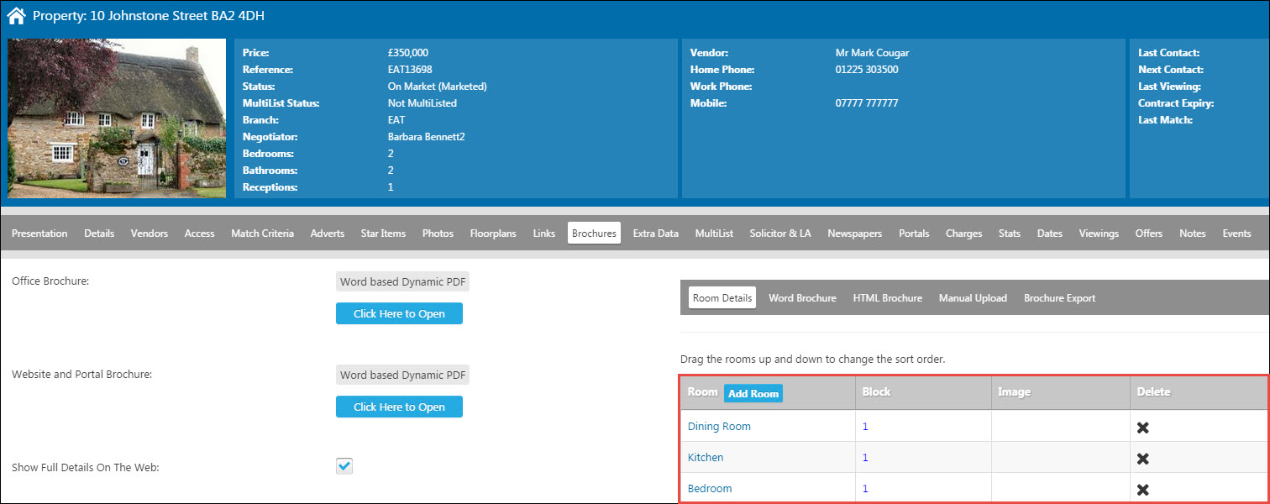The width and height of the screenshot is (1270, 504).
Task: Open the Website and Portal Brochure
Action: [x=399, y=407]
